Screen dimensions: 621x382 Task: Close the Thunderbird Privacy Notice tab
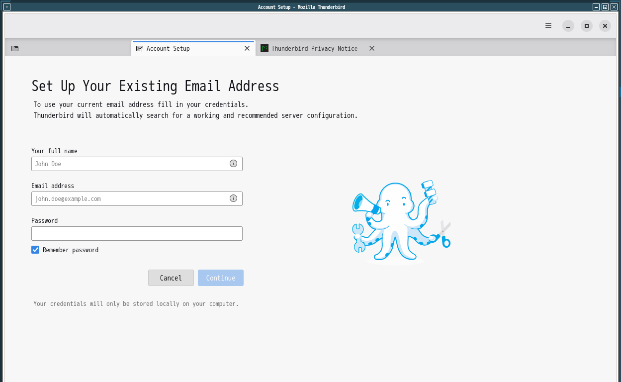(372, 48)
